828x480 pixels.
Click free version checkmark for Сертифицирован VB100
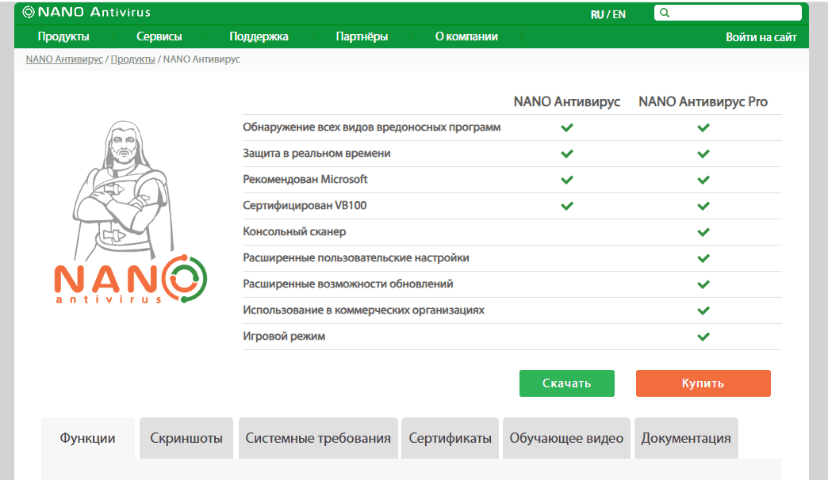(567, 206)
